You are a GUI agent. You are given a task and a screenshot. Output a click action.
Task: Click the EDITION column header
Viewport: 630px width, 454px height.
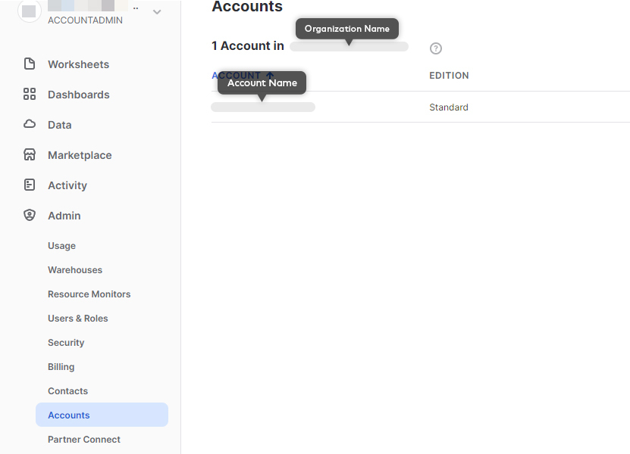tap(449, 76)
